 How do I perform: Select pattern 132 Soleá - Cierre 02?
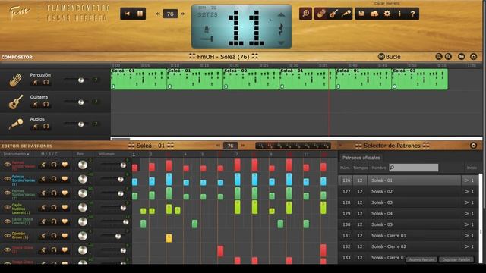[x=409, y=246]
